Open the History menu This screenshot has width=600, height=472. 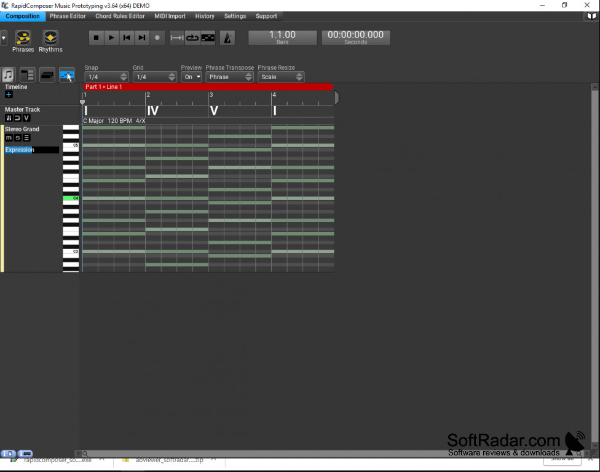coord(205,16)
